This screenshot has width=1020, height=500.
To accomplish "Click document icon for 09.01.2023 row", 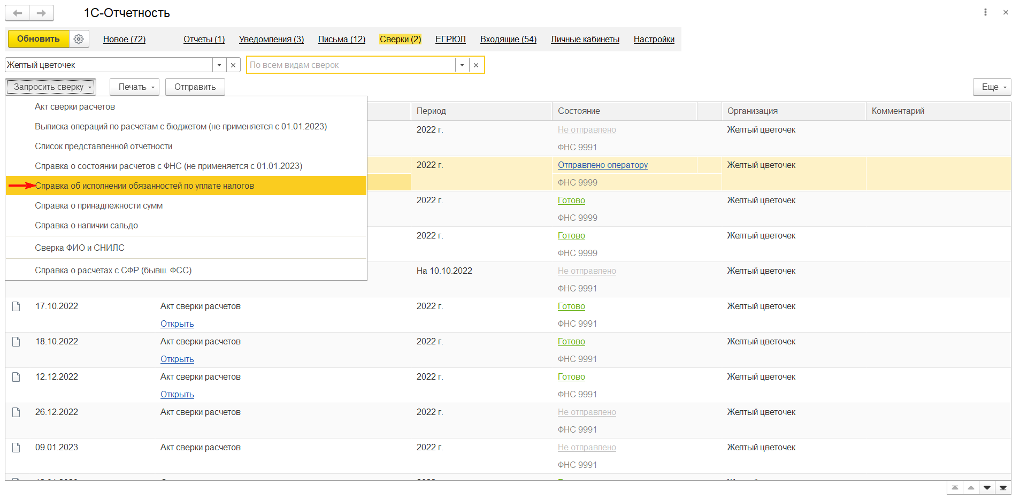I will tap(16, 448).
